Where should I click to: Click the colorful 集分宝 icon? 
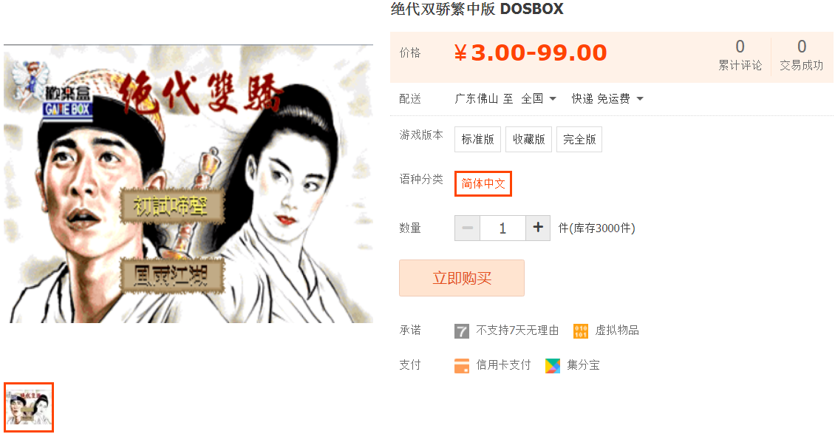tap(553, 366)
